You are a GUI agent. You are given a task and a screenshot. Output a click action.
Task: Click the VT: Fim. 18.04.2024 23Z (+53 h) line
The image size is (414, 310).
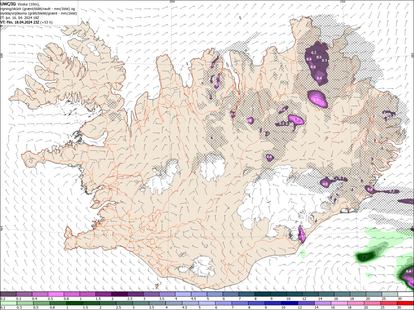[27, 22]
